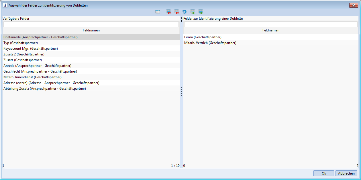Sort identification fields by Feldnamen header
This screenshot has width=361, height=180.
click(x=271, y=30)
